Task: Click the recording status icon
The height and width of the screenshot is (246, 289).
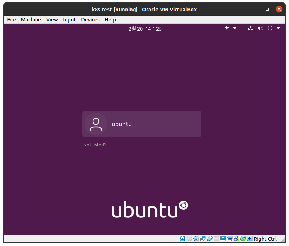Action: click(230, 239)
